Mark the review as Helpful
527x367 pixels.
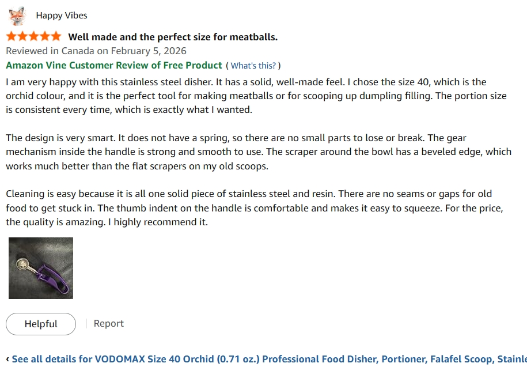[41, 324]
